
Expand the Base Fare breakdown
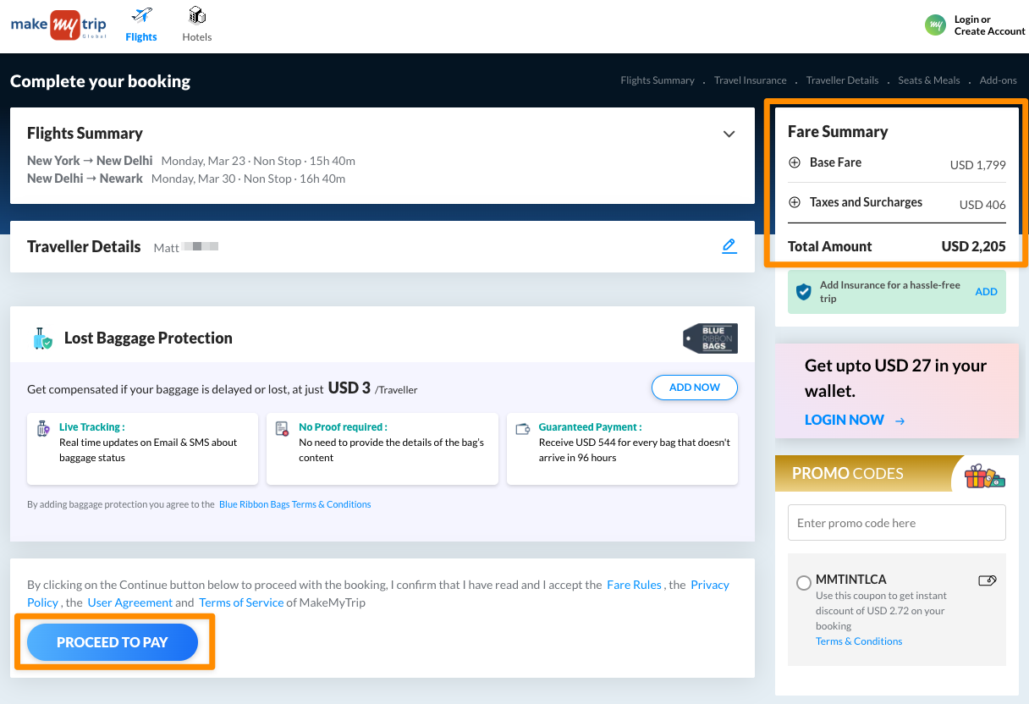tap(795, 162)
